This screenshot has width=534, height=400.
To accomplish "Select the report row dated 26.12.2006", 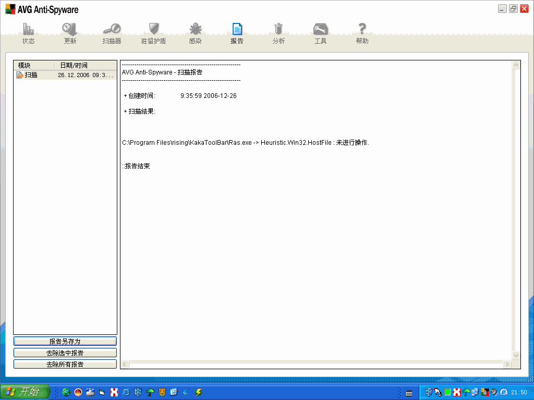I will pos(65,75).
